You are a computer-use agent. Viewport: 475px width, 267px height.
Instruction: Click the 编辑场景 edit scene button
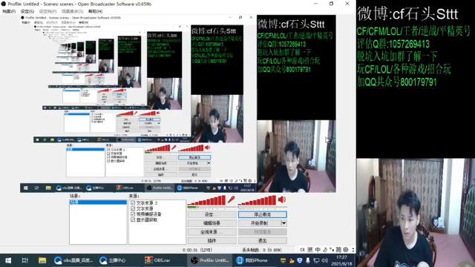click(212, 223)
